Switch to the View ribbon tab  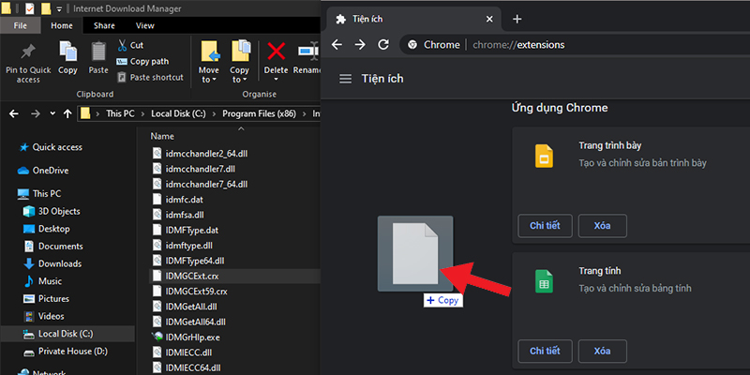point(145,26)
